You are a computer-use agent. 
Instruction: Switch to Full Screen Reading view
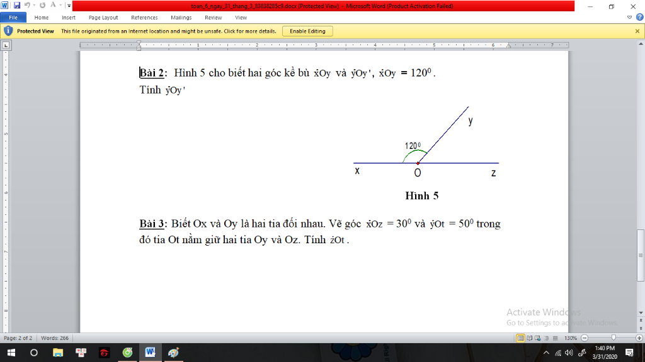click(x=529, y=338)
